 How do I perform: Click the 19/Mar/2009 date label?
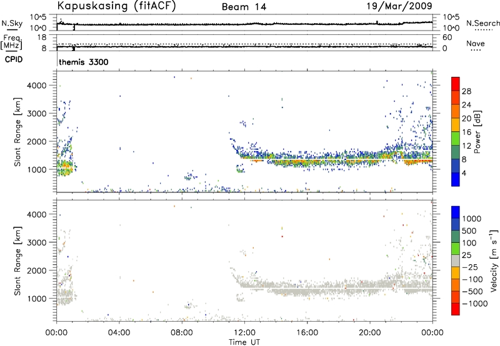[399, 6]
